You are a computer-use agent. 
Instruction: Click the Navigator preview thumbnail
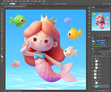tap(101, 21)
